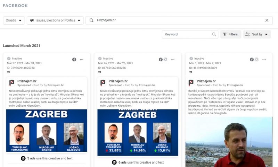Click the Facebook logo text
The height and width of the screenshot is (167, 278).
pos(15,6)
